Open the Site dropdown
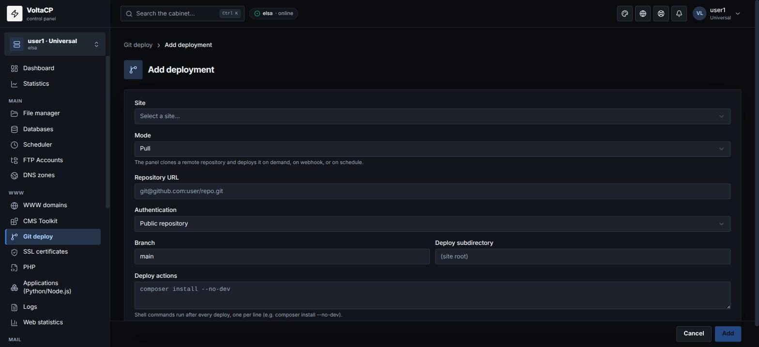 tap(432, 116)
